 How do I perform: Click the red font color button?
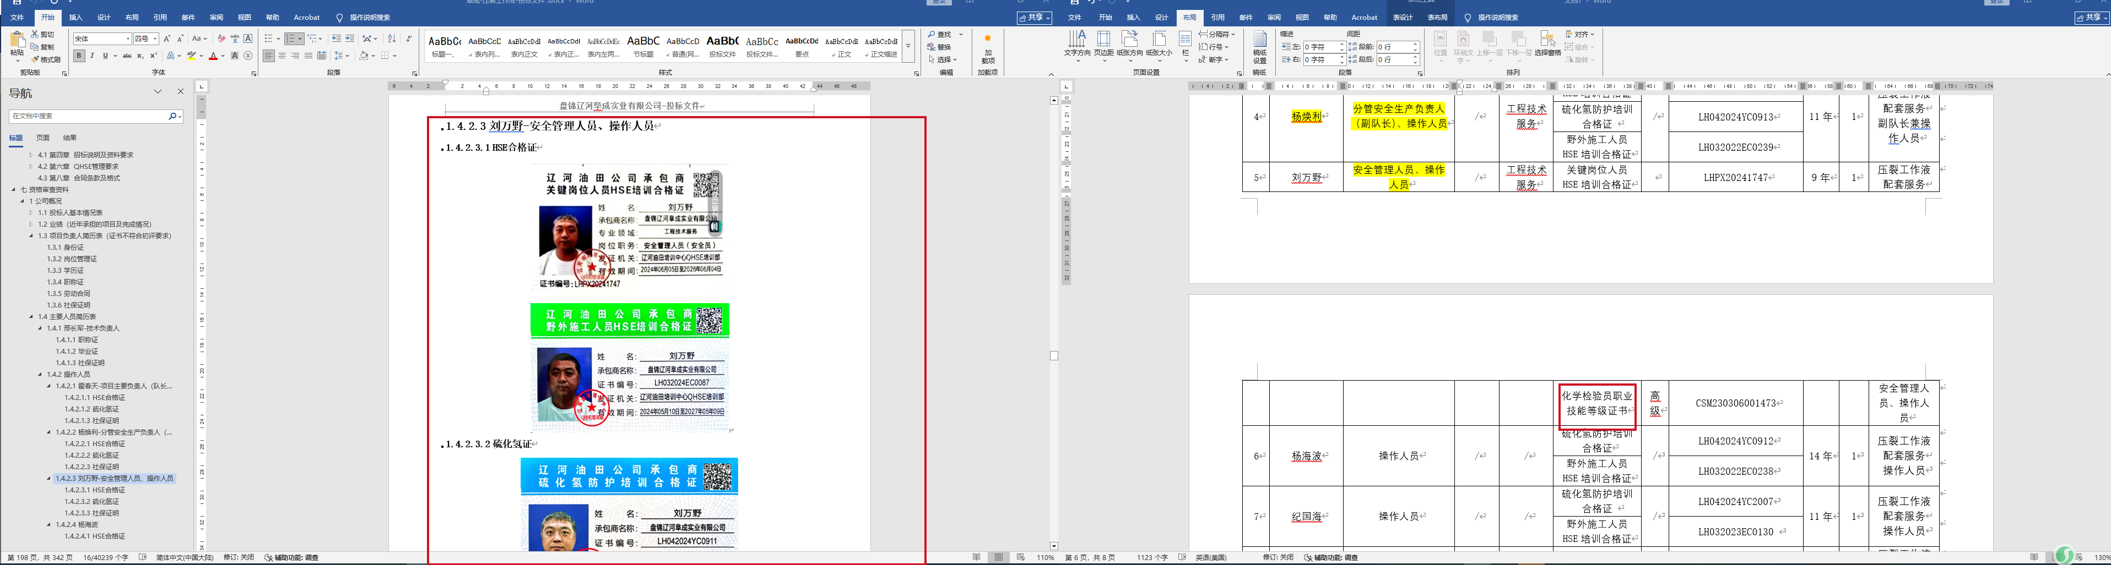[213, 56]
